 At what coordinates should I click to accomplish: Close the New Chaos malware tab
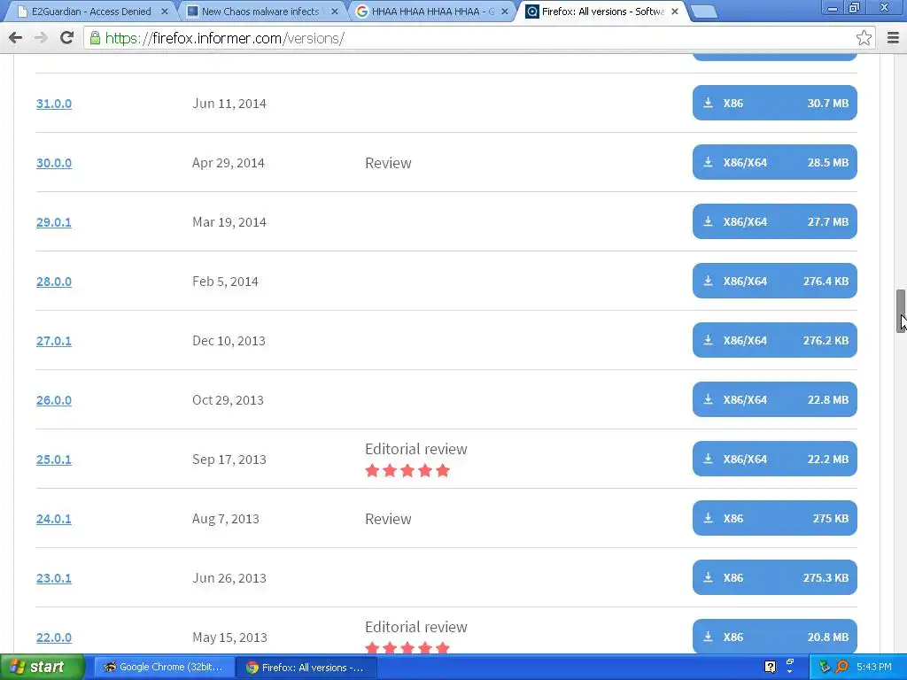tap(334, 12)
